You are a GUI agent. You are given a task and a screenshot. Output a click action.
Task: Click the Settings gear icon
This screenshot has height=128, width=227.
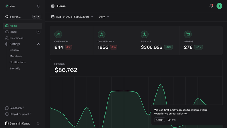[7, 44]
